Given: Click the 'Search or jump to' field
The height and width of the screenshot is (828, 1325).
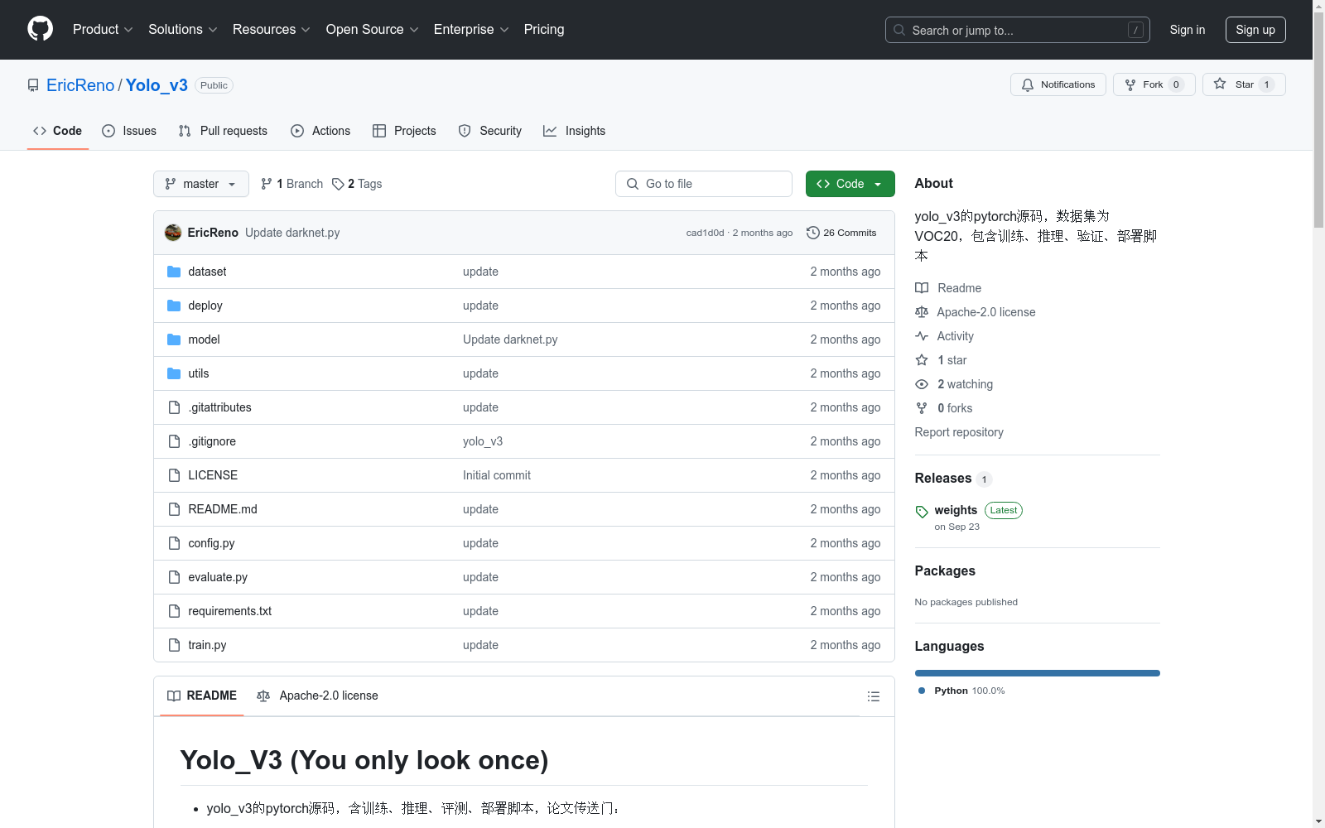Looking at the screenshot, I should click(1018, 30).
